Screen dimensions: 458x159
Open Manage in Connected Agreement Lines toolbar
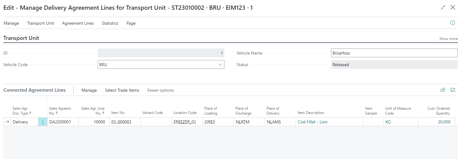(89, 90)
